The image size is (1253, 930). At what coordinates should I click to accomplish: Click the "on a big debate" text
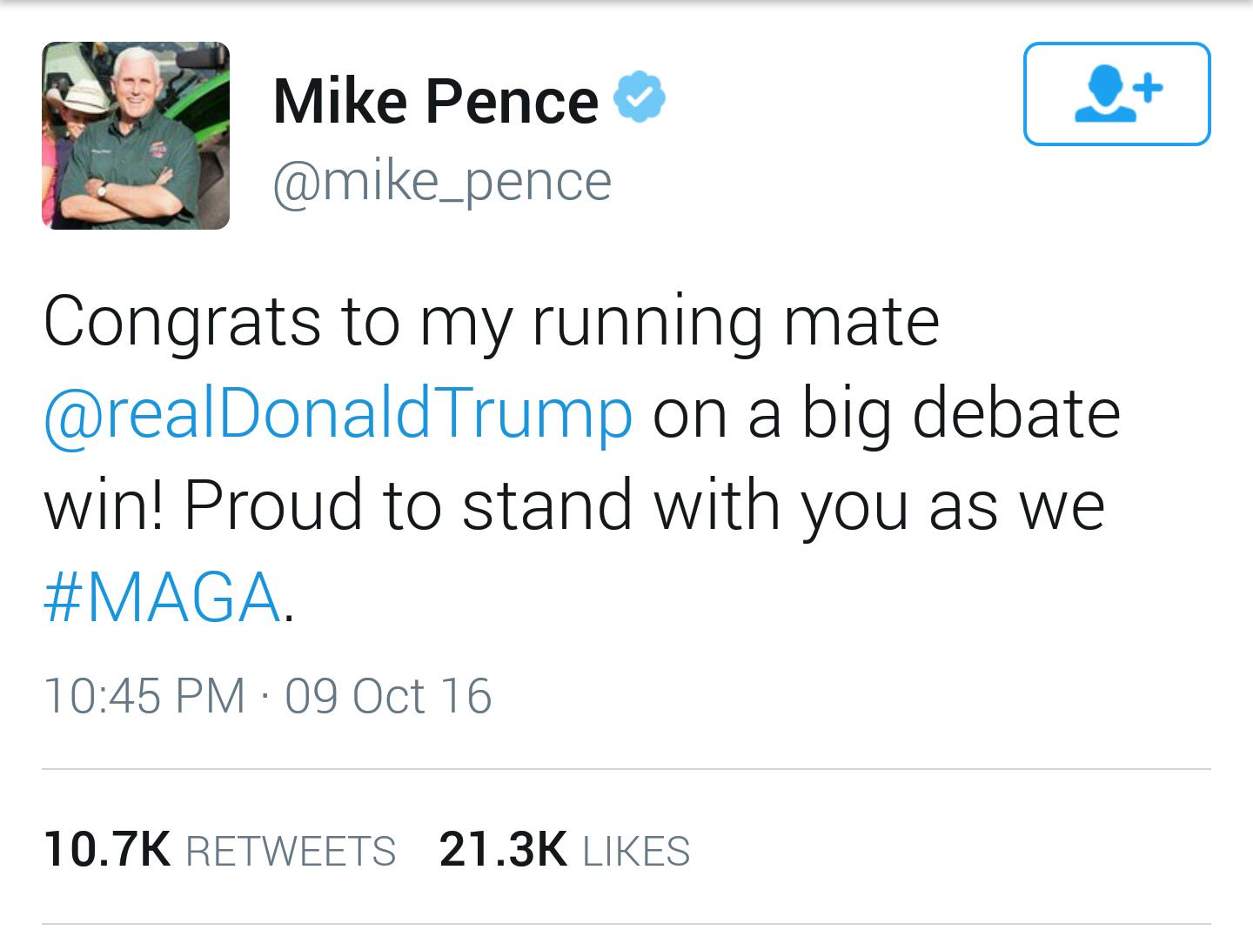(886, 413)
